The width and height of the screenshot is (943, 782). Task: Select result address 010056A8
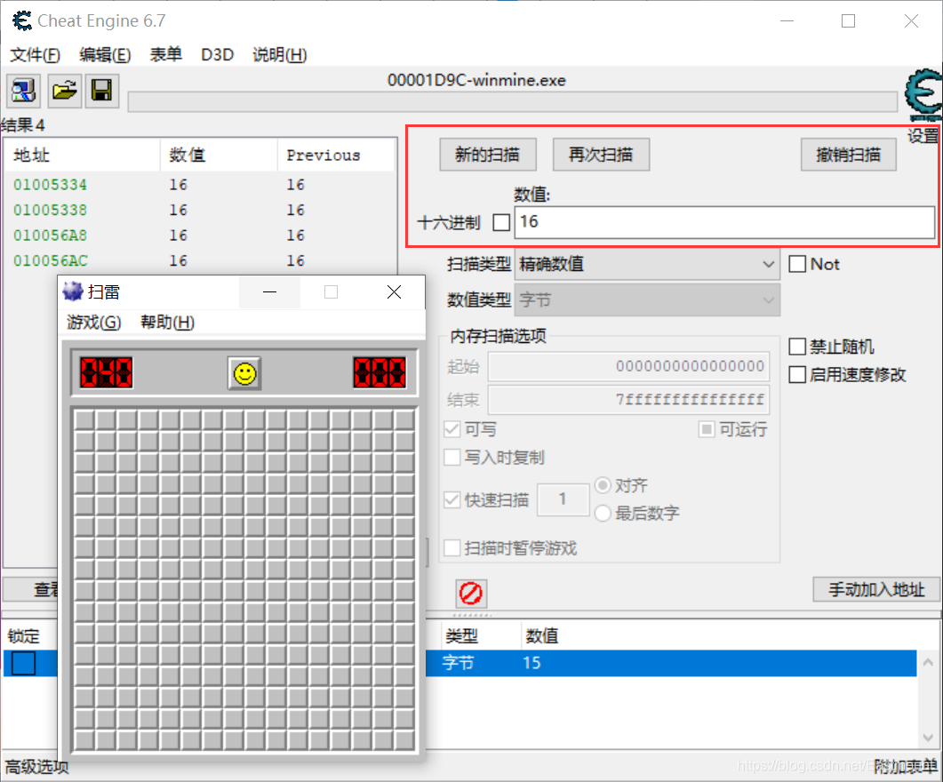[51, 235]
